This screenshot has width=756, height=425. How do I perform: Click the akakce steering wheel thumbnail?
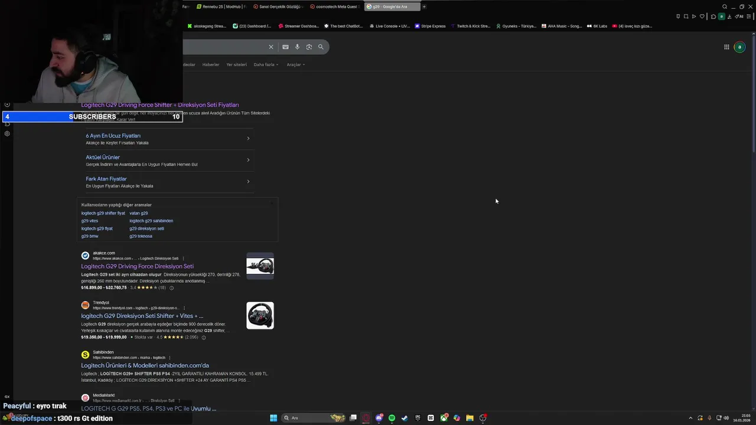point(260,266)
